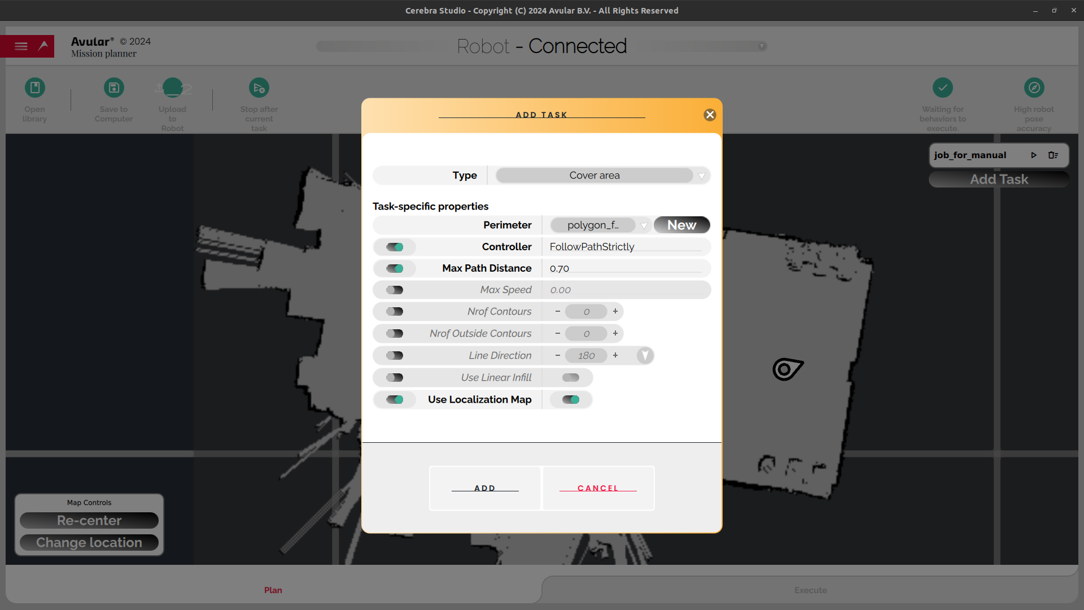Screen dimensions: 1084x610
Task: Expand the robot selector dropdown arrow
Action: pos(762,46)
